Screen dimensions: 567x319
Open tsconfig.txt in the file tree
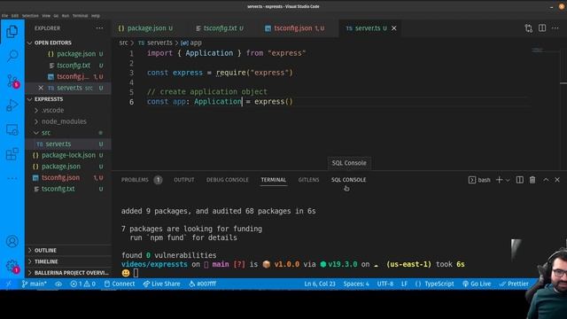pos(68,189)
